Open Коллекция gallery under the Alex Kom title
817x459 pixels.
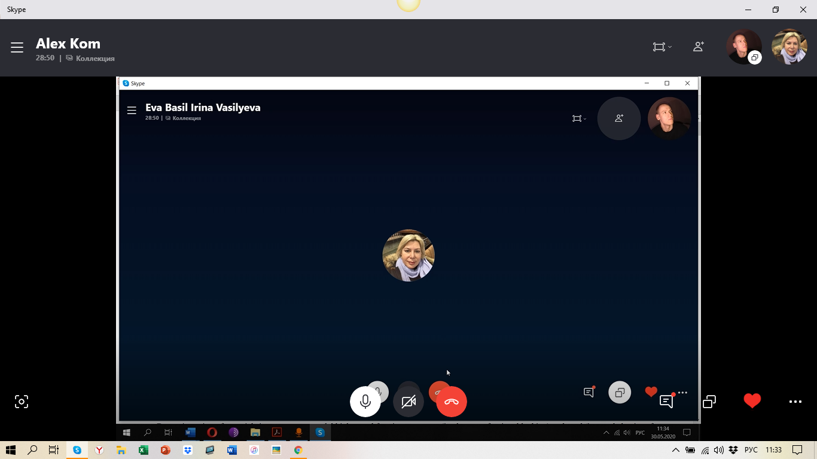pos(94,59)
